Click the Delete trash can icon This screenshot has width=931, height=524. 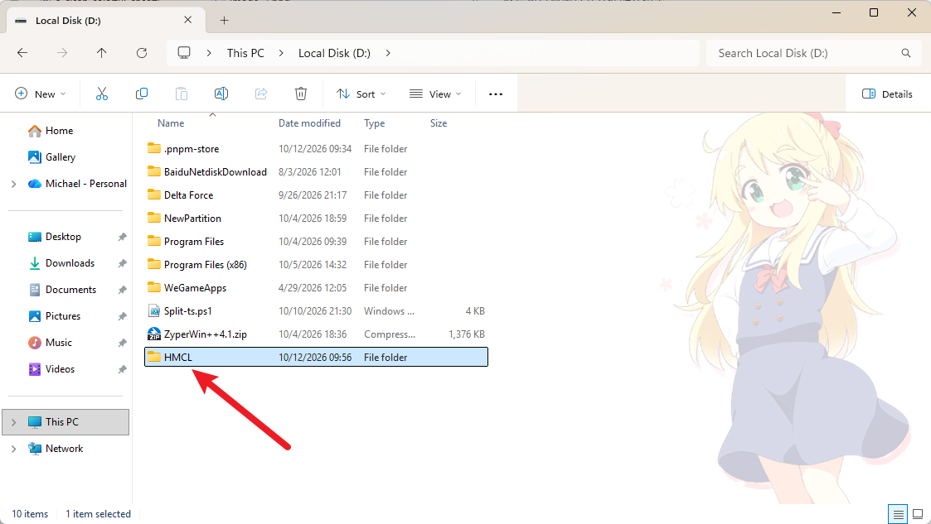300,94
